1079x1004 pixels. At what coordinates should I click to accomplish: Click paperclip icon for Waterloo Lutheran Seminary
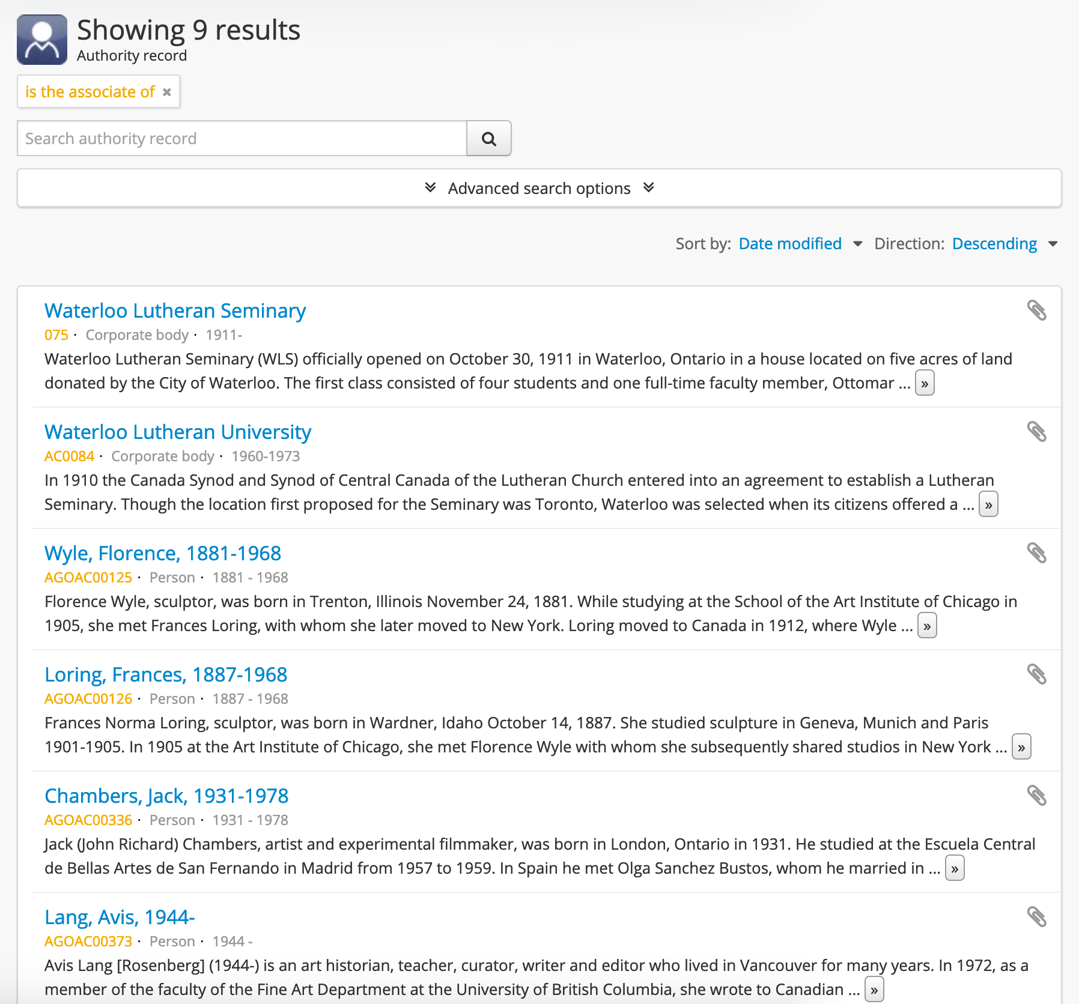tap(1036, 310)
